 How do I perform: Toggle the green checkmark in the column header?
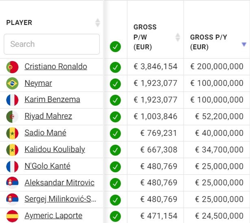[x=115, y=47]
